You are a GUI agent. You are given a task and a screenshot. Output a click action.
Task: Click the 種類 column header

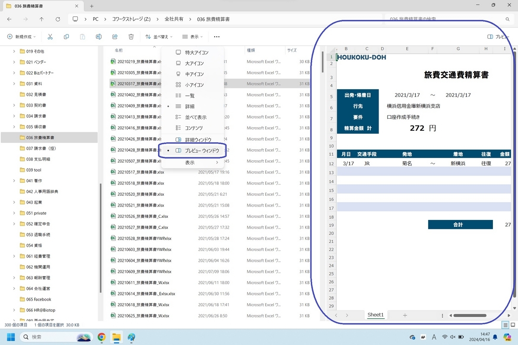251,50
